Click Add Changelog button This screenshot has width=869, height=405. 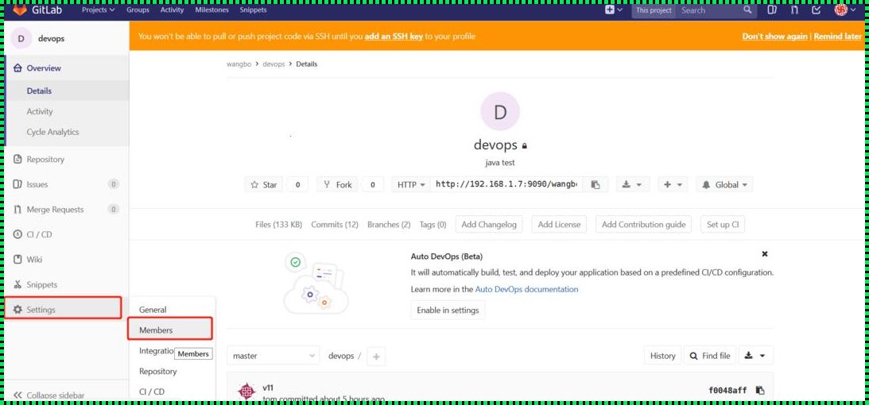click(x=489, y=225)
